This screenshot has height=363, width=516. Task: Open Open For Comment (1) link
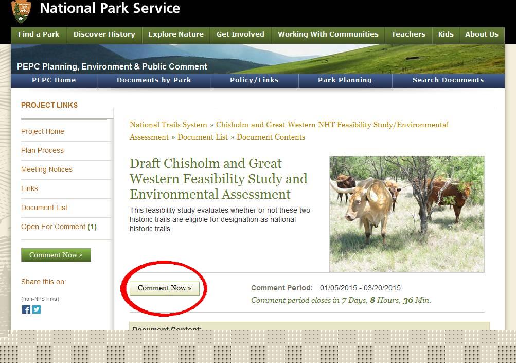coord(59,227)
